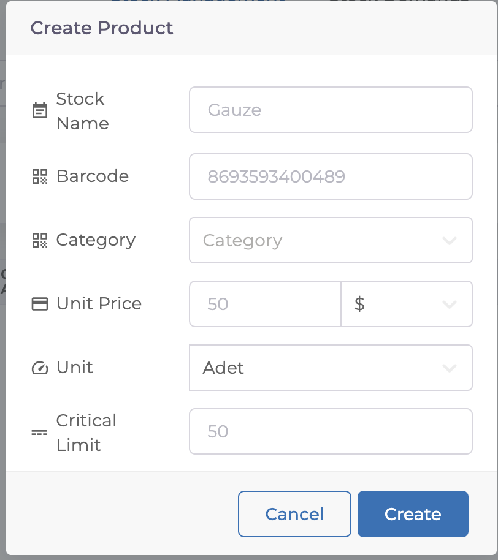Screen dimensions: 498x560
Task: Focus the Stock Name input field
Action: (331, 110)
